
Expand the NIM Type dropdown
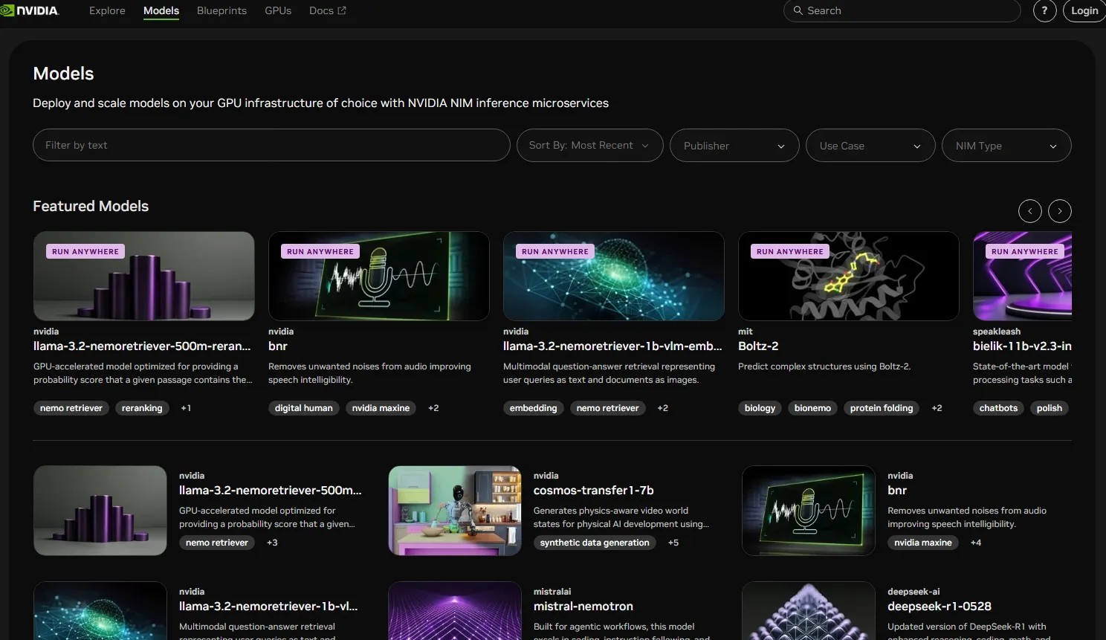1006,145
